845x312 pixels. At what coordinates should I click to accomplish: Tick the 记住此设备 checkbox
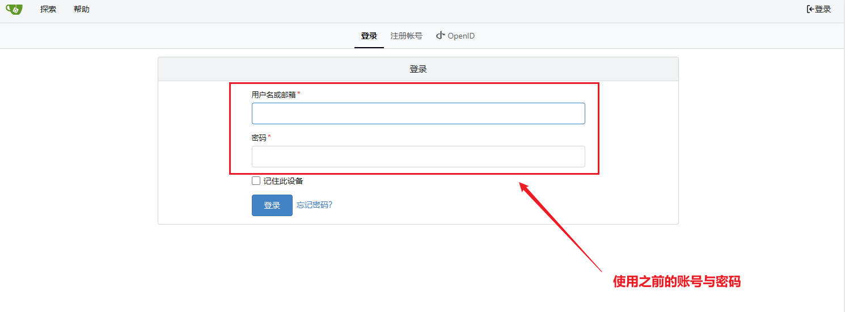click(x=256, y=181)
